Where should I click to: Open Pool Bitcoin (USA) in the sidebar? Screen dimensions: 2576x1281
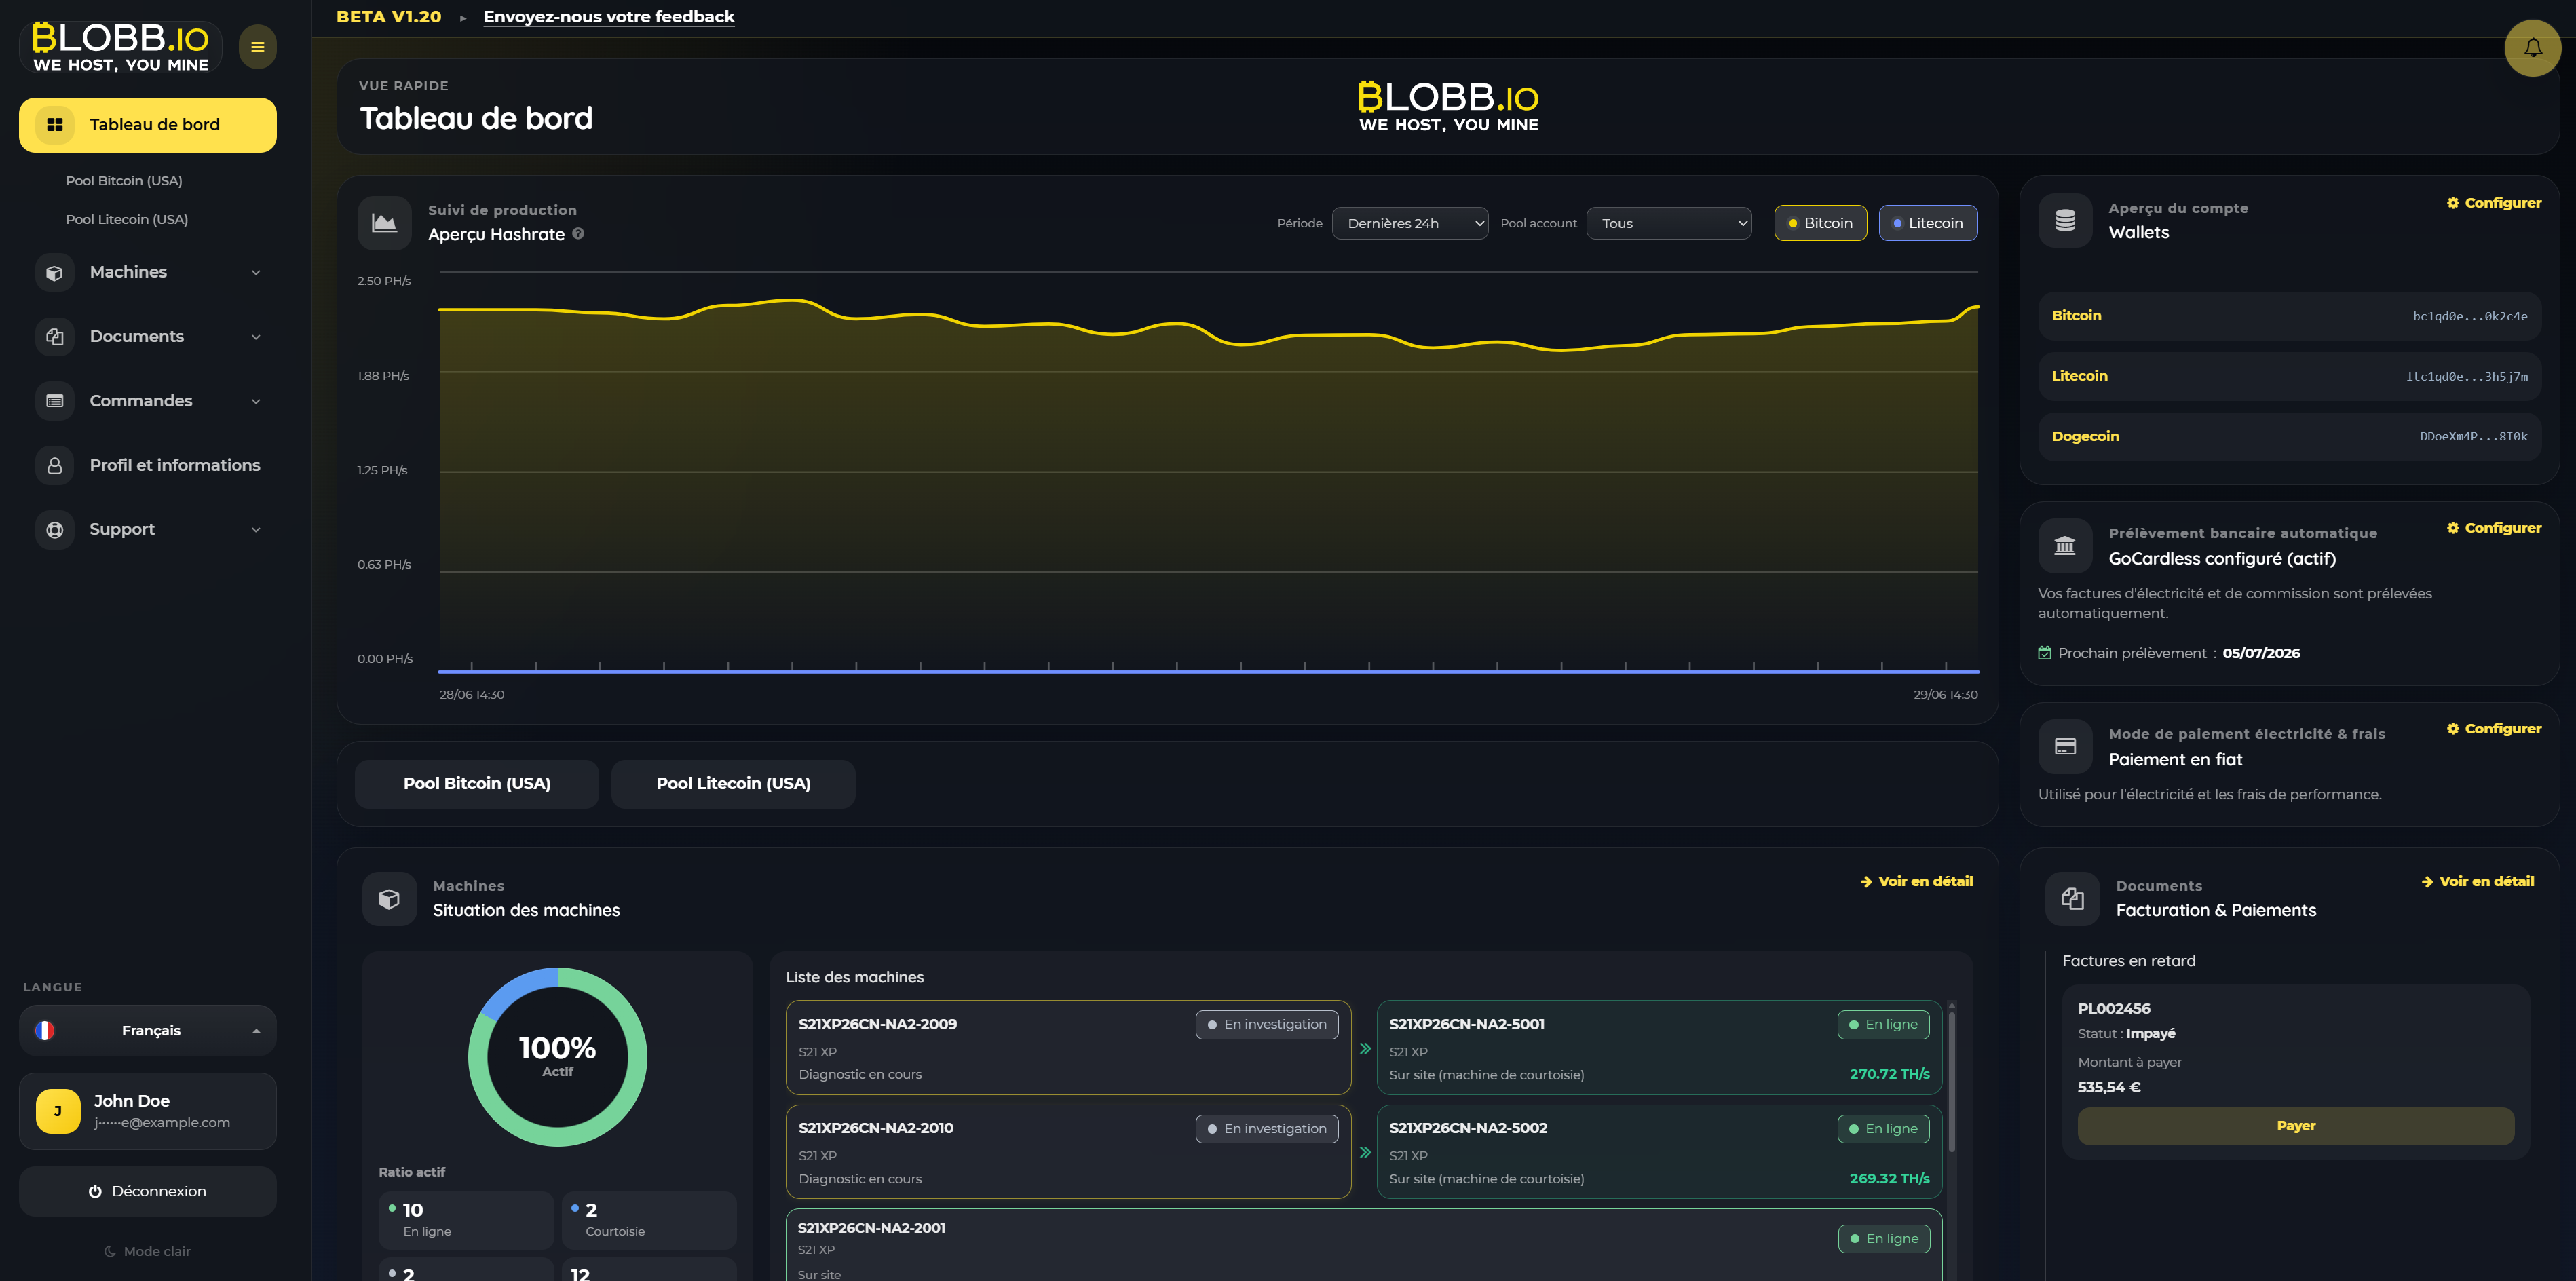coord(124,181)
